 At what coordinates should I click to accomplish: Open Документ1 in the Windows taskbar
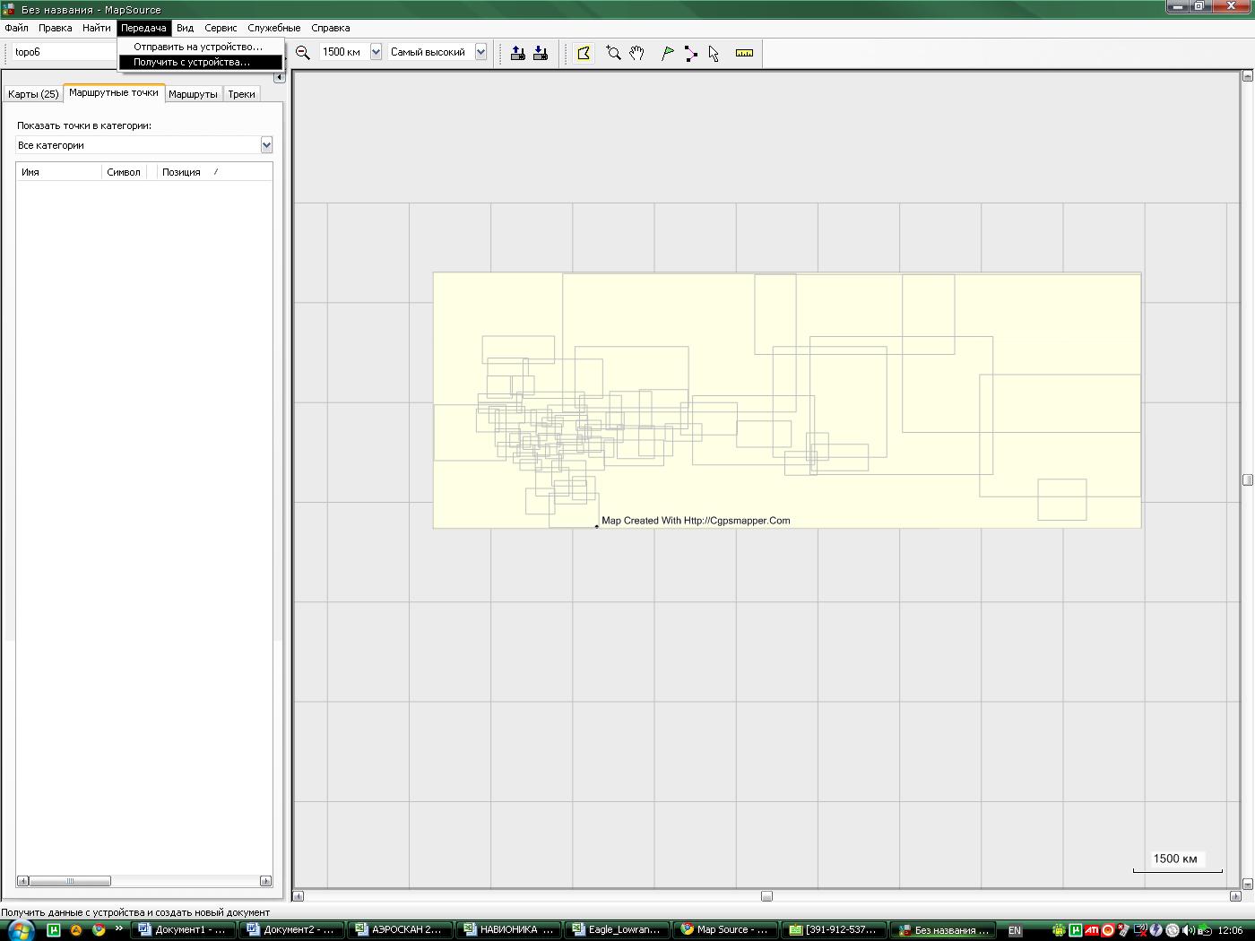pos(184,929)
